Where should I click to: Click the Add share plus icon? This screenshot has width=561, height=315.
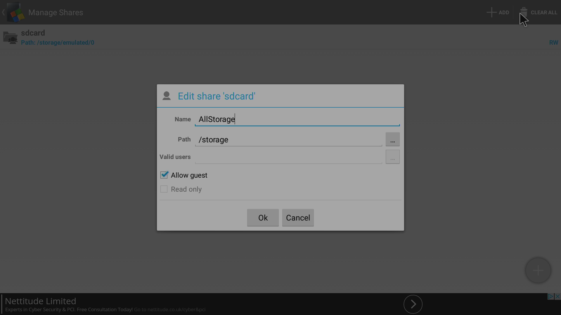(x=491, y=12)
